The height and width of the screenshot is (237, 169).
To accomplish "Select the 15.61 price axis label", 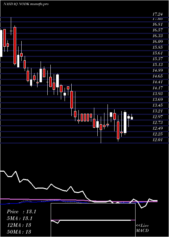I will click(158, 53).
